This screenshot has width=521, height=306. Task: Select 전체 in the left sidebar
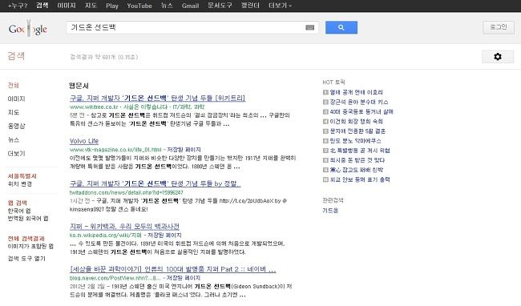point(14,85)
